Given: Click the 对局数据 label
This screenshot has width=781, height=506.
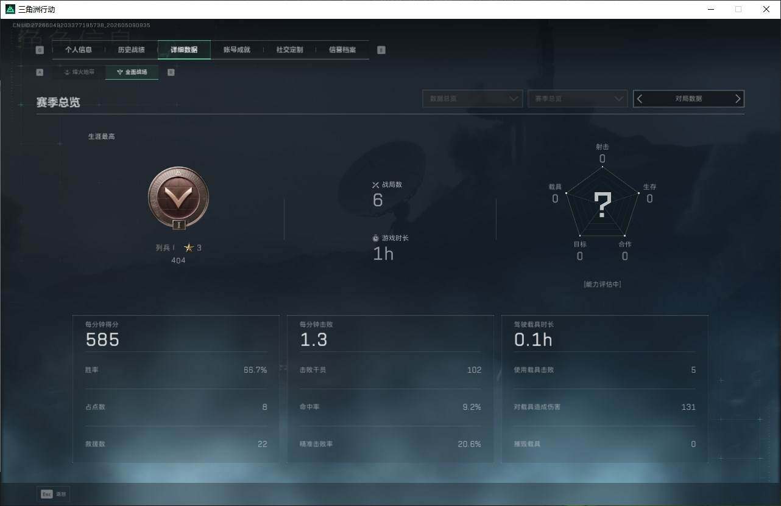Looking at the screenshot, I should pyautogui.click(x=688, y=99).
